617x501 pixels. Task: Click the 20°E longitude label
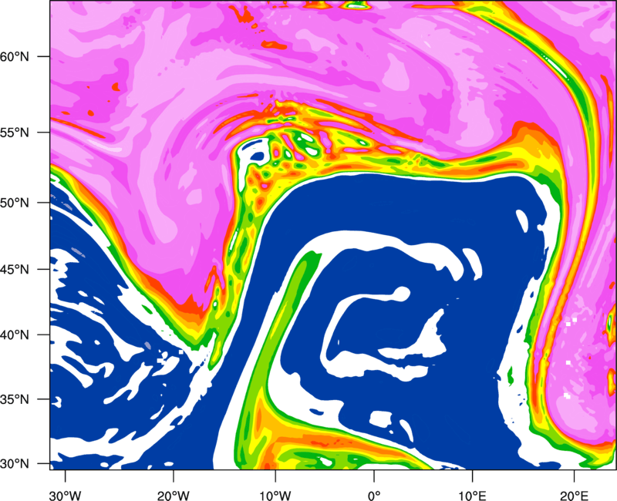[574, 496]
